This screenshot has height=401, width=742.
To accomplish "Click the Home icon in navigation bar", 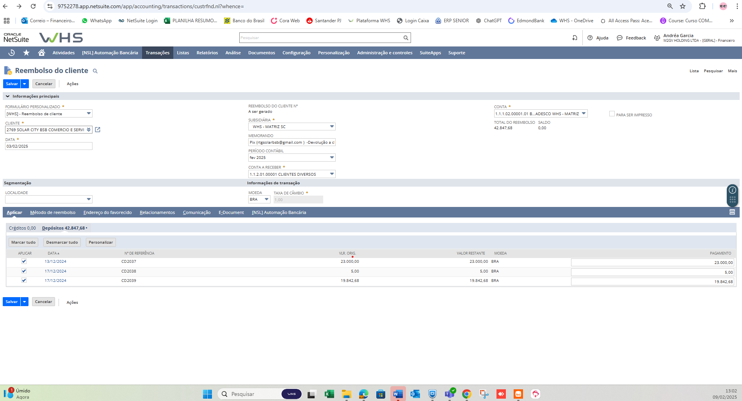I will pos(41,53).
